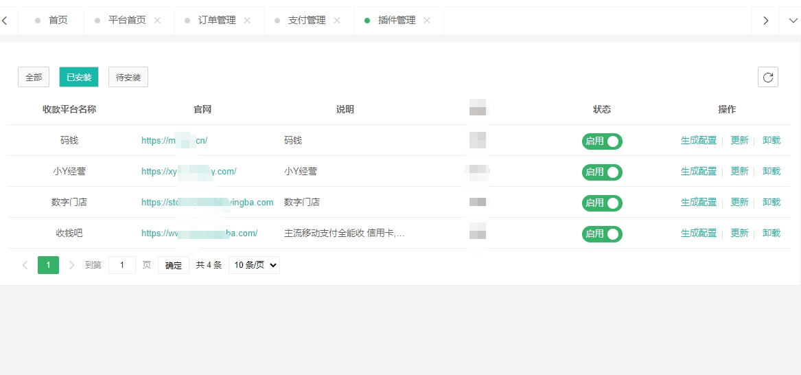Toggle the 码钱 plugin 启用 switch
The width and height of the screenshot is (801, 375).
602,141
